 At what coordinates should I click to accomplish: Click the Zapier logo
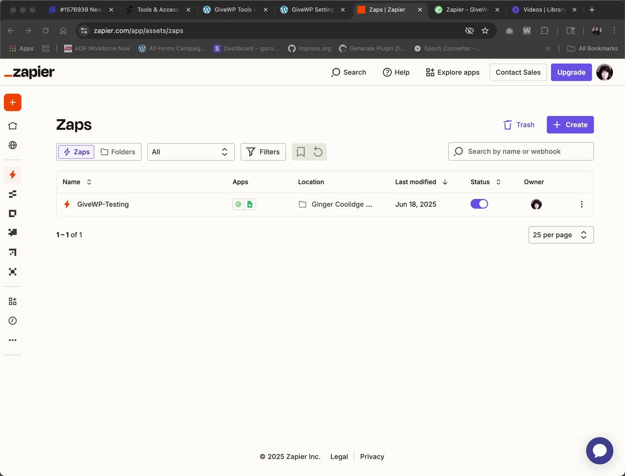29,72
